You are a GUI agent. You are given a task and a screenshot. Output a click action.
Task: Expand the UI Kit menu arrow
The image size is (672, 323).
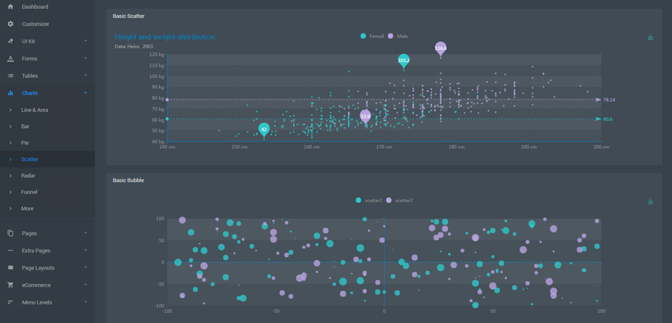[x=86, y=41]
